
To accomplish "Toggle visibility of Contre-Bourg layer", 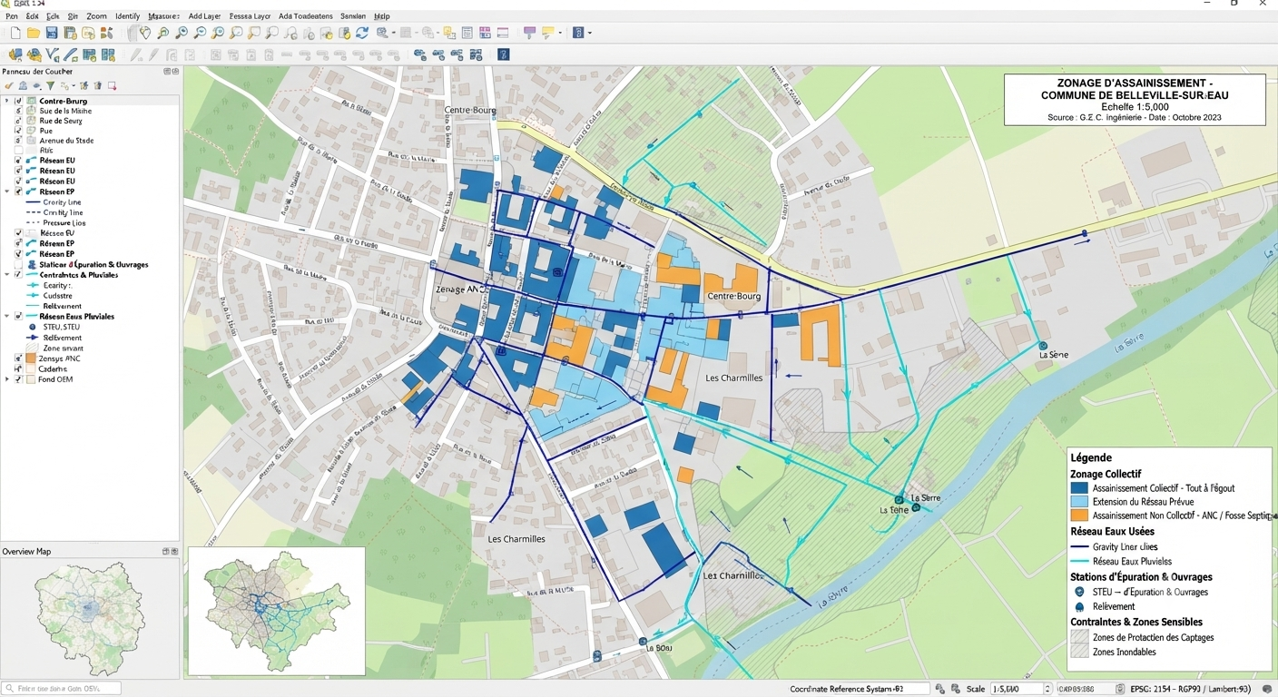I will (19, 101).
